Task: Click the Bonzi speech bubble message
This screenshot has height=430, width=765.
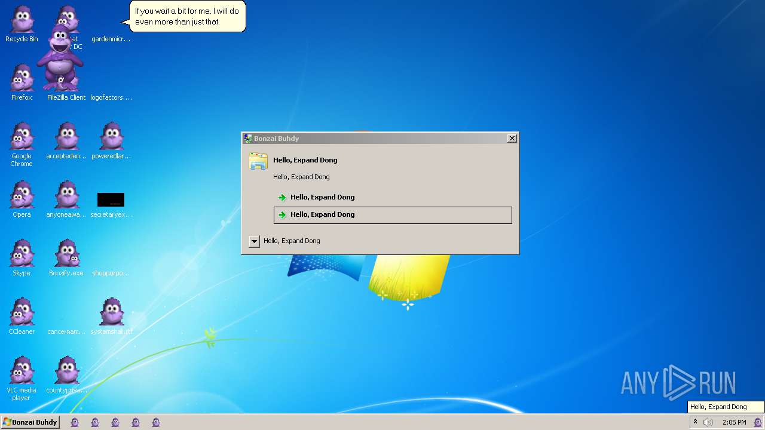Action: (x=187, y=16)
